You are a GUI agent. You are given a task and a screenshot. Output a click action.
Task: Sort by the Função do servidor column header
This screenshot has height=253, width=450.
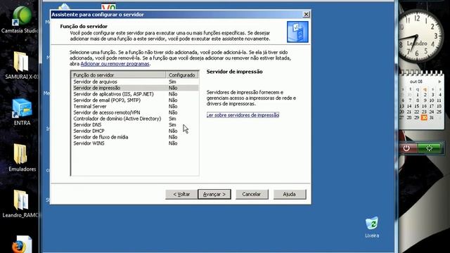point(119,75)
